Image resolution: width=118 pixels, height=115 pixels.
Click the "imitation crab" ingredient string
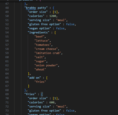point(48,53)
